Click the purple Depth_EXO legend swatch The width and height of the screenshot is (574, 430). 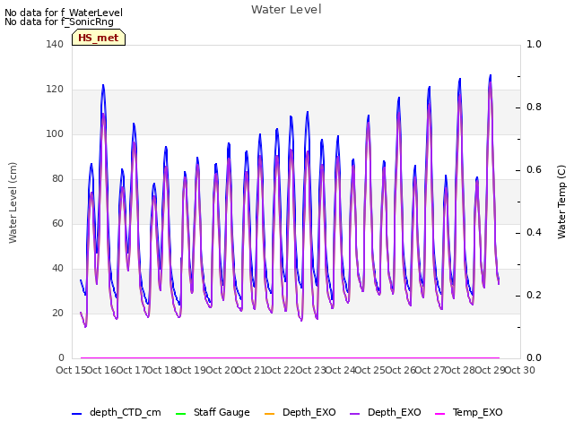tap(355, 414)
